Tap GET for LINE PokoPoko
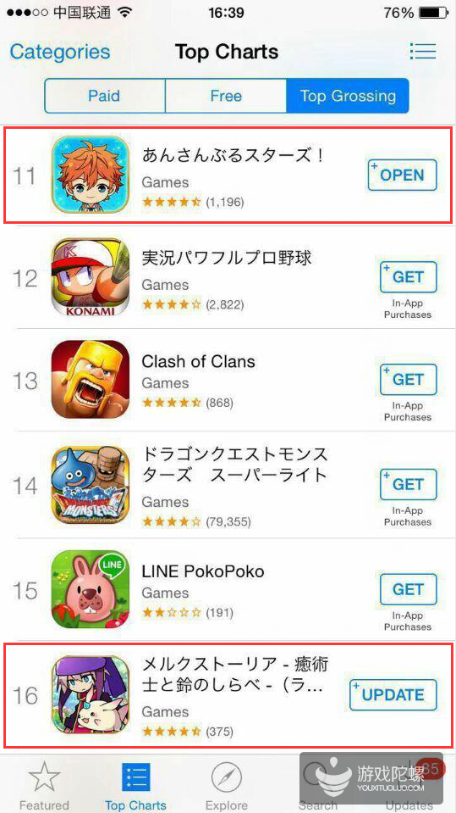The width and height of the screenshot is (456, 813). (x=409, y=589)
